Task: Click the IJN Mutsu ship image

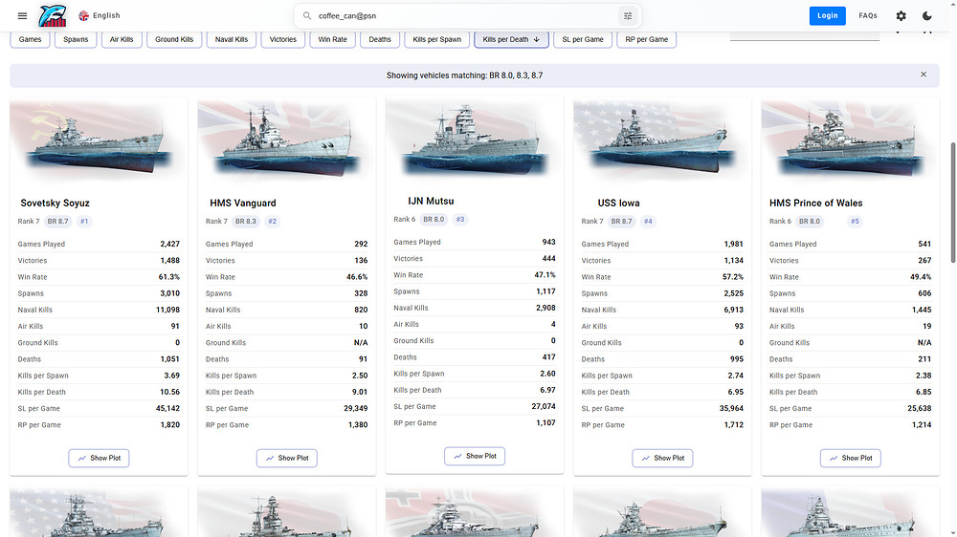Action: (x=475, y=140)
